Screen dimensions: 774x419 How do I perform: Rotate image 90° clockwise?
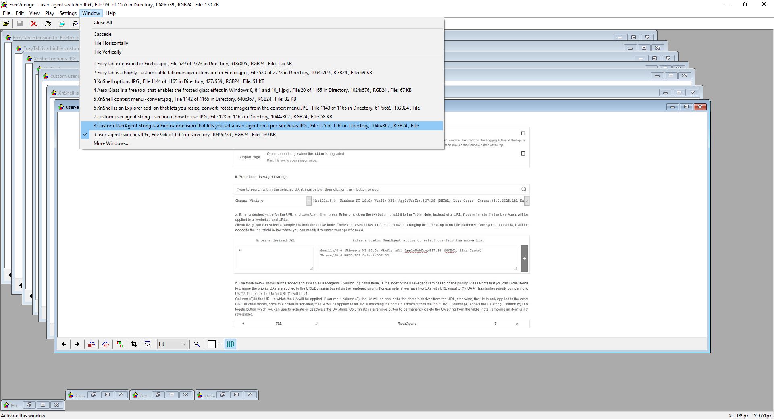(105, 344)
